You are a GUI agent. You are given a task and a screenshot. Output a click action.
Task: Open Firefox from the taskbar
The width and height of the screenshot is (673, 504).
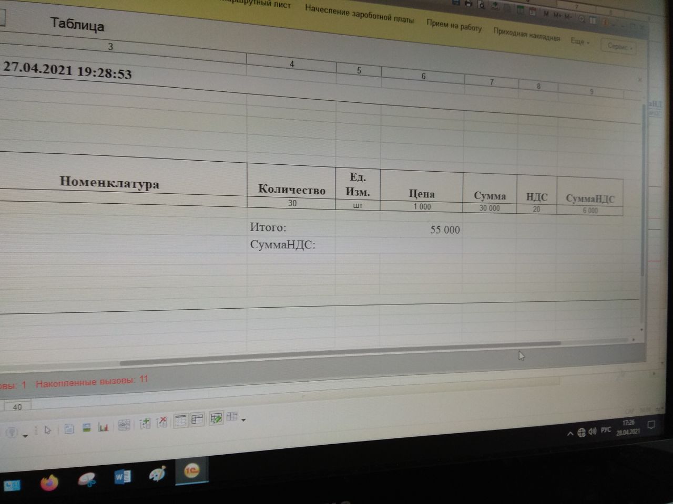pyautogui.click(x=49, y=482)
